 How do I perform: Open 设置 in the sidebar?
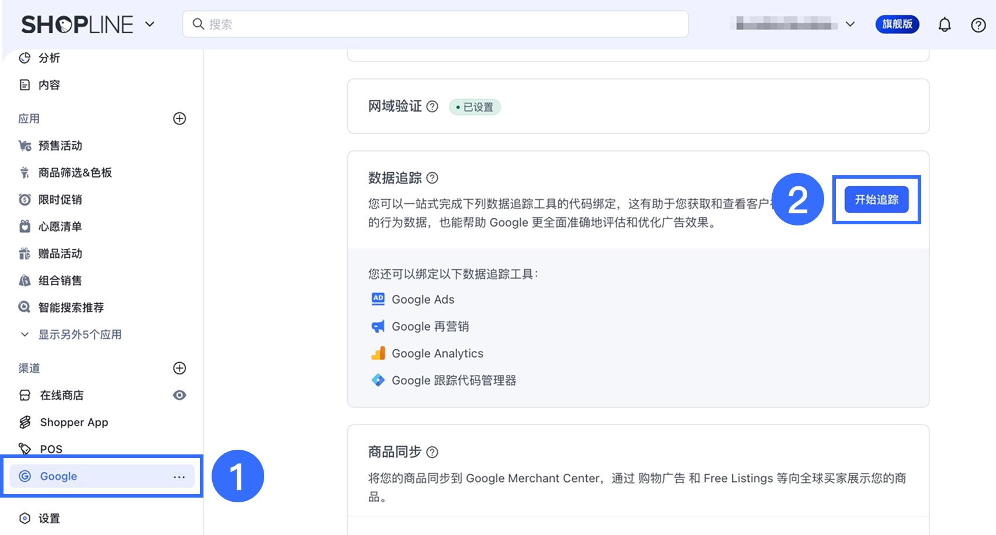coord(49,519)
